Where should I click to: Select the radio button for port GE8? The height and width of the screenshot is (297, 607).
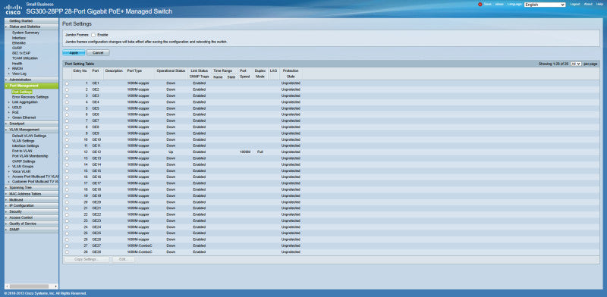point(67,127)
